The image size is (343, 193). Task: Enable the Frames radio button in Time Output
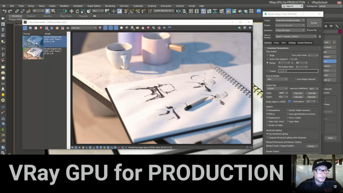[267, 71]
